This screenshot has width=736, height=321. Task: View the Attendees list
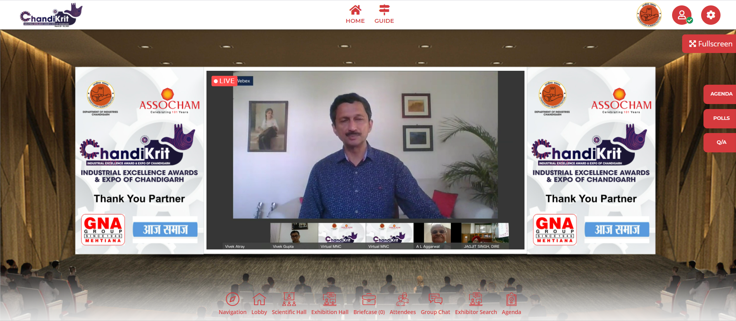coord(402,299)
